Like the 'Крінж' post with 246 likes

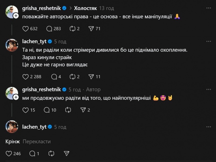9,154
